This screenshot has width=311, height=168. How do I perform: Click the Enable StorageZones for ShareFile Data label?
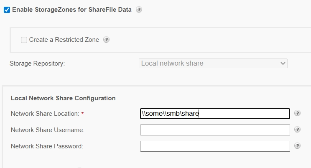(72, 10)
